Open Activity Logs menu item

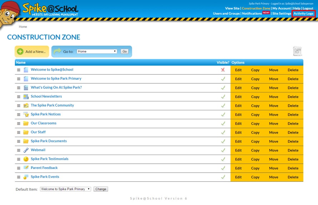coord(303,13)
